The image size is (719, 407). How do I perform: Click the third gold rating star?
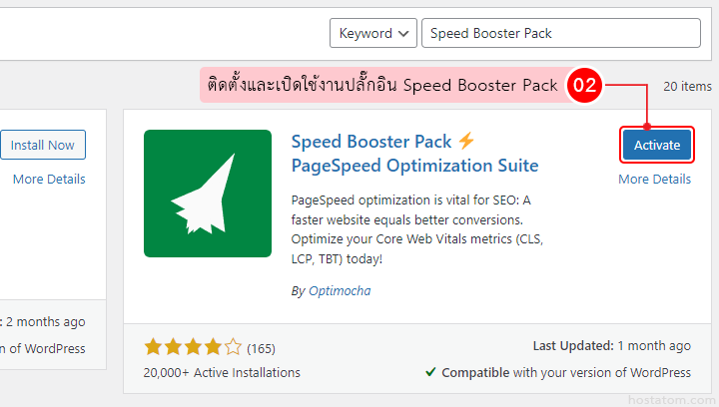tap(194, 348)
